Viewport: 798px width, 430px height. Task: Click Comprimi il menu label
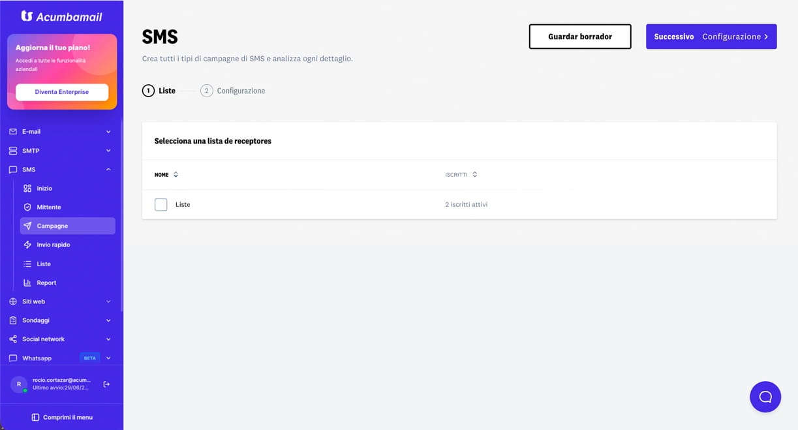(68, 418)
